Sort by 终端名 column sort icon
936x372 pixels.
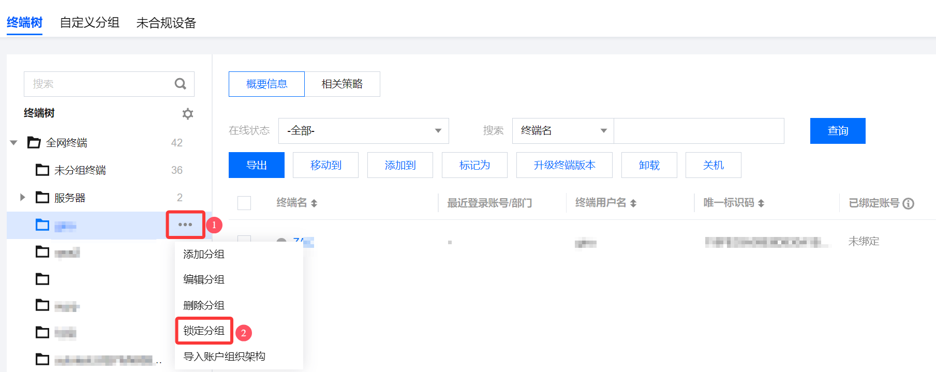[314, 203]
